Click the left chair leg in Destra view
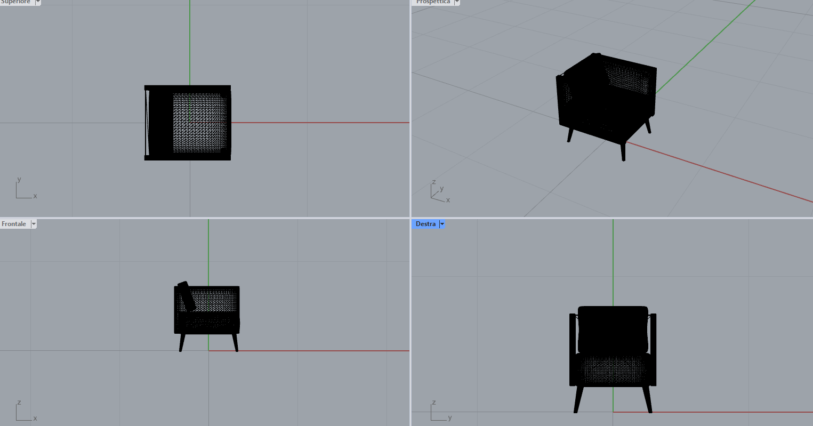 tap(578, 398)
